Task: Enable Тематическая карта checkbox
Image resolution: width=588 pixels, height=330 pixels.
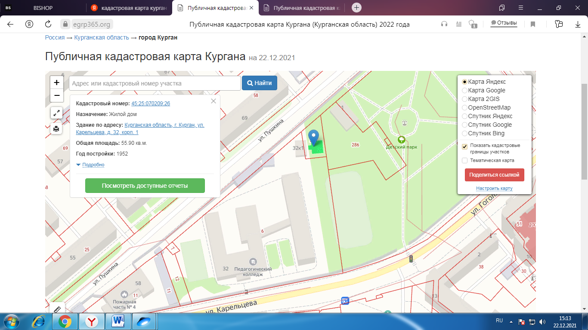Action: tap(465, 160)
